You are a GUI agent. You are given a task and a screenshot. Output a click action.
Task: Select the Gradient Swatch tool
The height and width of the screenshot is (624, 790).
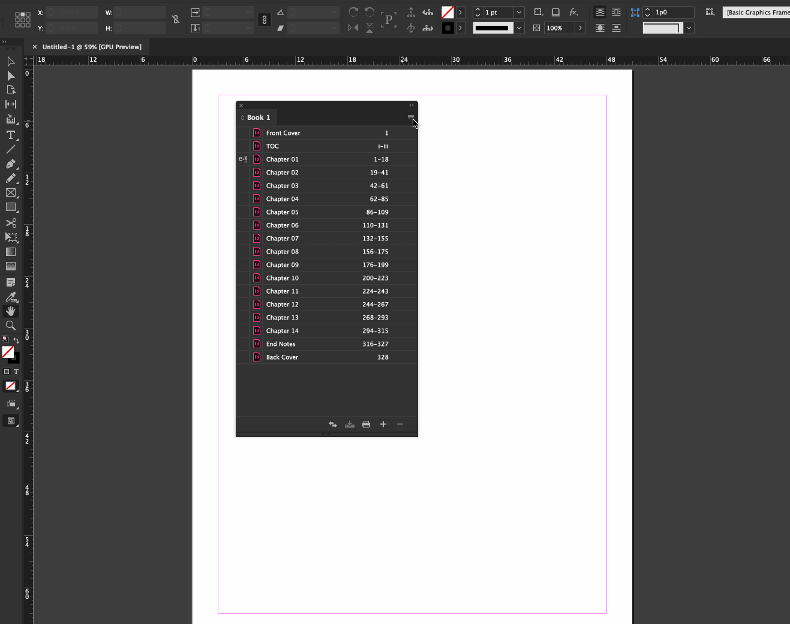coord(11,252)
